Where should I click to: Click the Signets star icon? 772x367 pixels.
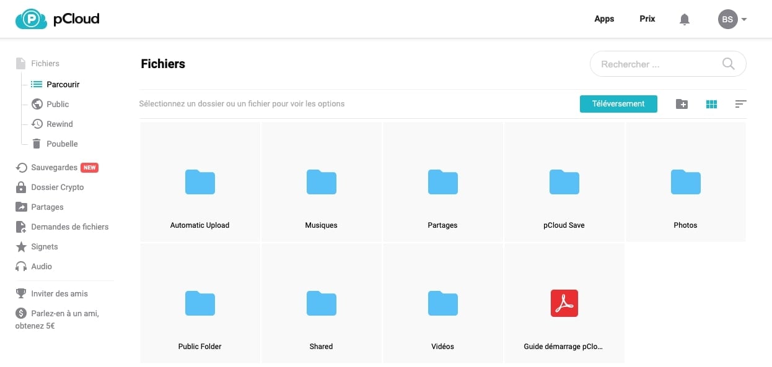pos(21,246)
